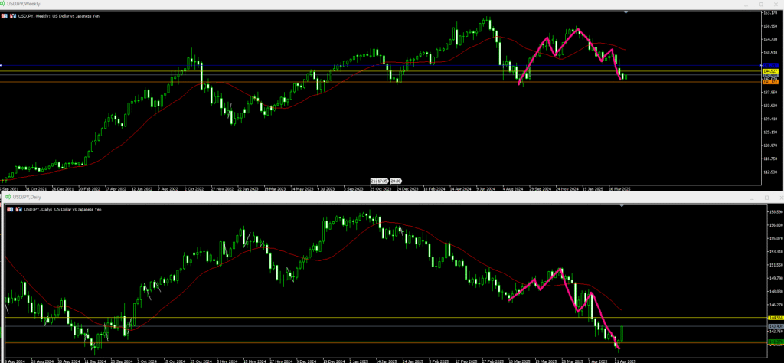The image size is (784, 363).
Task: Click the USDJPY,Weekly window title icon
Action: 3,4
